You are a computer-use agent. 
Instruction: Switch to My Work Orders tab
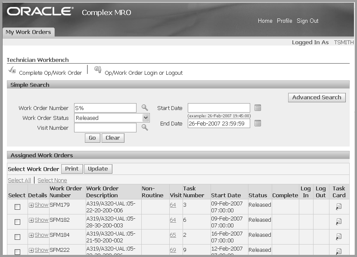click(x=28, y=32)
